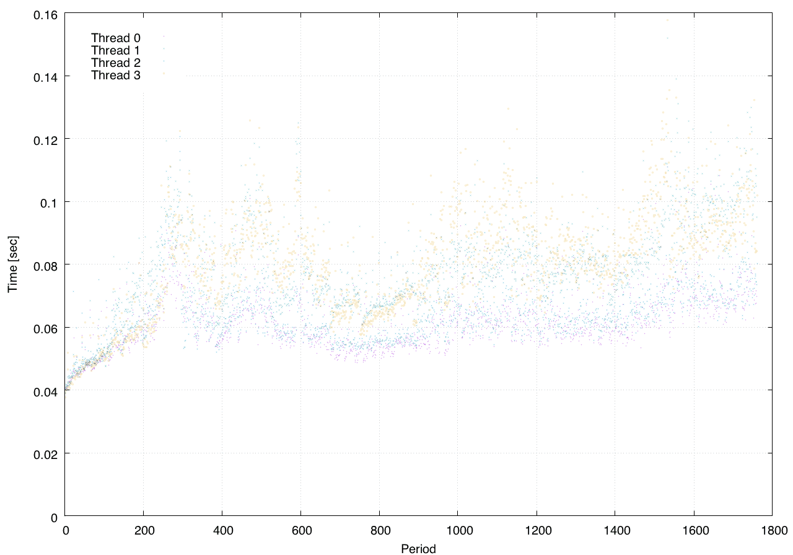Click the 200 x-axis tick label
793x555 pixels.
coord(144,530)
